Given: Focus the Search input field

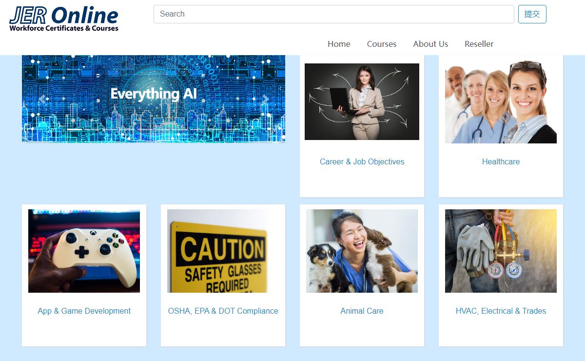Looking at the screenshot, I should [x=333, y=14].
